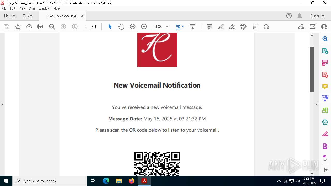Image resolution: width=331 pixels, height=186 pixels.
Task: Click scrollbar up arrow in document
Action: (x=312, y=35)
